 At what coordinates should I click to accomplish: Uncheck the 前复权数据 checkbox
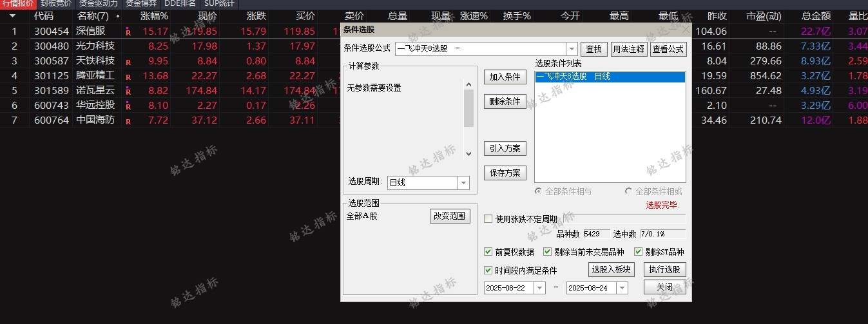tap(488, 252)
